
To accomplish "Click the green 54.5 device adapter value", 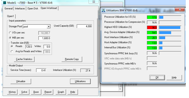I will click(152, 33).
